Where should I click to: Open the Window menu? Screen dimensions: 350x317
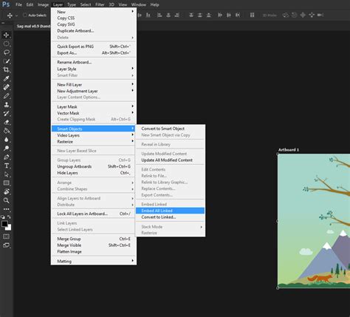tap(139, 4)
